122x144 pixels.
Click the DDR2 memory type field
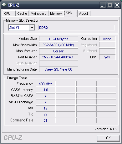click(x=76, y=28)
